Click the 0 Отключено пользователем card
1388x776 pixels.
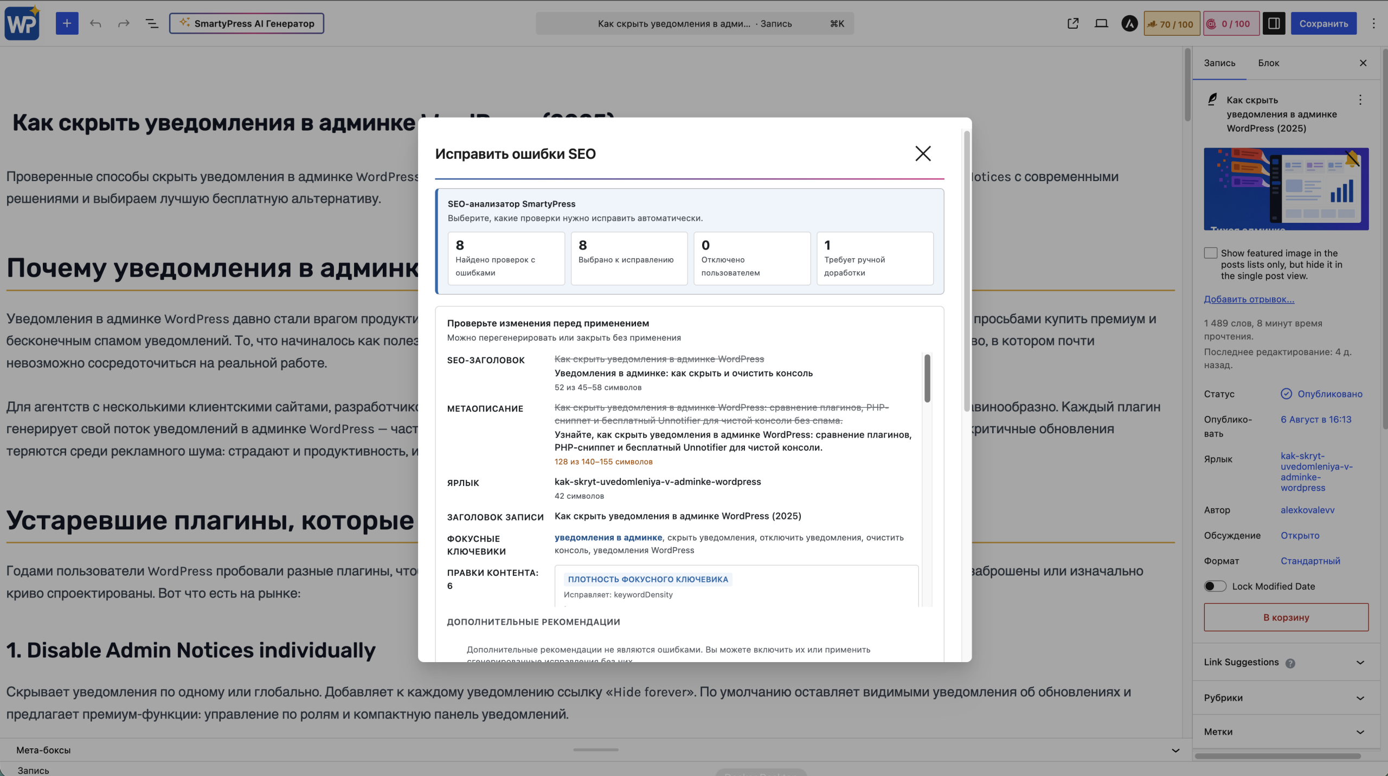coord(752,258)
